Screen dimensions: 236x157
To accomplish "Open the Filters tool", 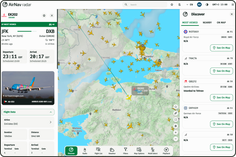I will [125, 151].
